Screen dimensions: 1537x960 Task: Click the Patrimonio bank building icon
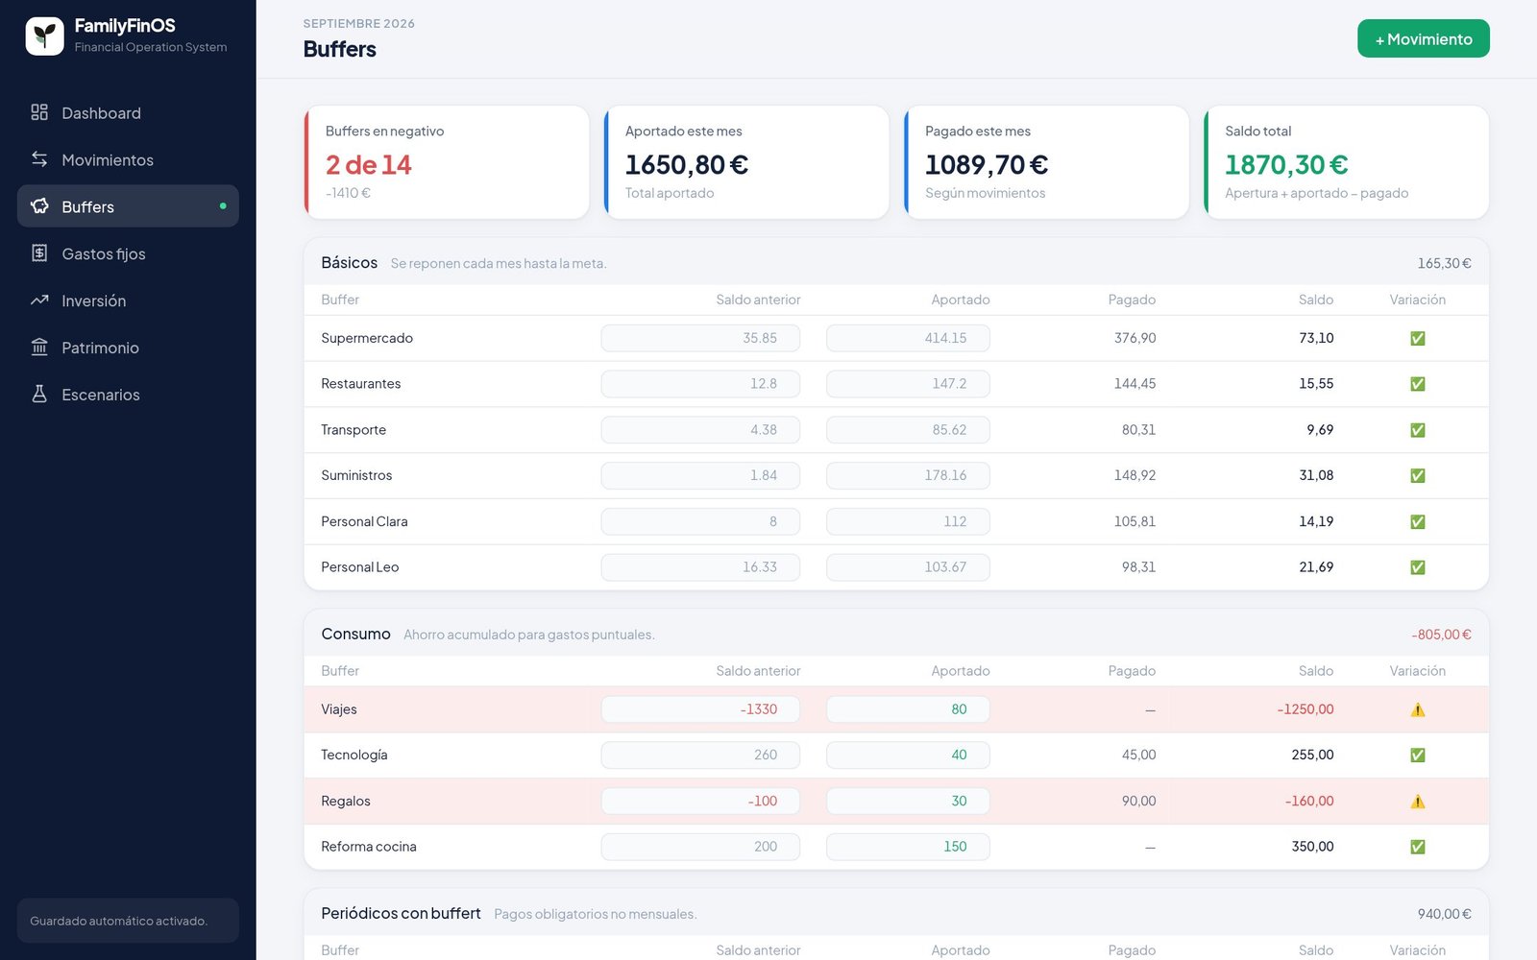click(39, 348)
